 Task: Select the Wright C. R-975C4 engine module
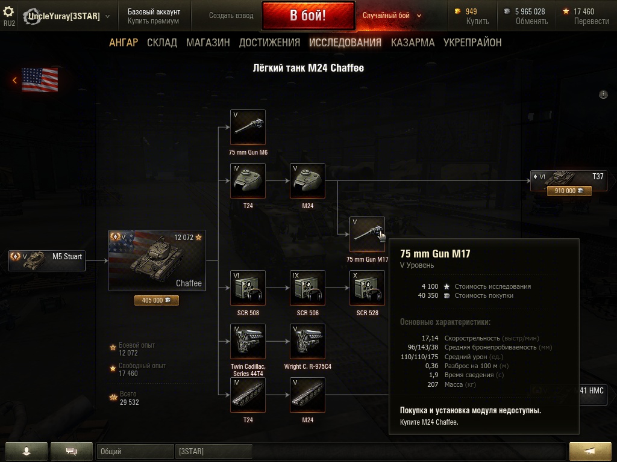[308, 342]
